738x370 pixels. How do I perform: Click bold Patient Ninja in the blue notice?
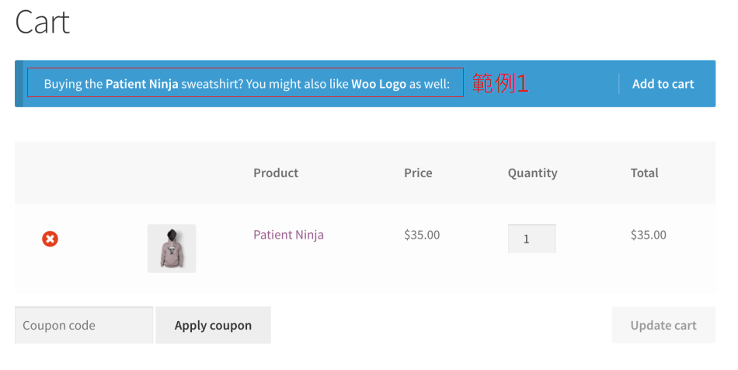coord(142,84)
